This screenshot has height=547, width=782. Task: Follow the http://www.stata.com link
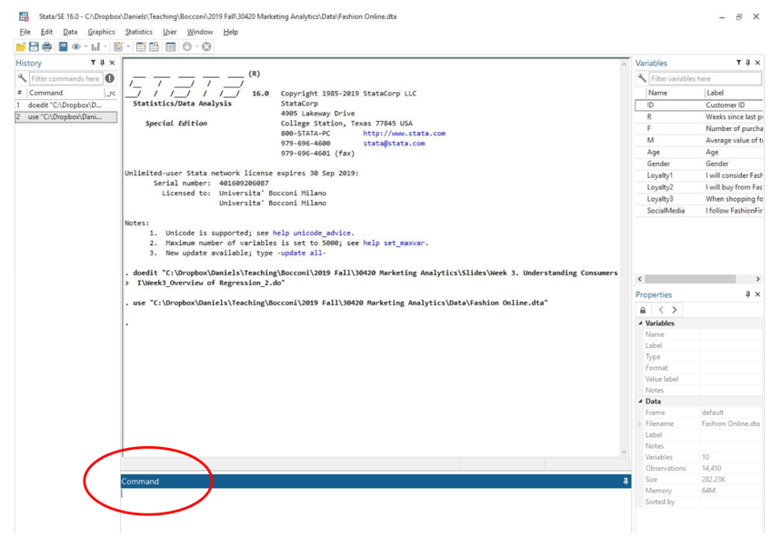404,133
